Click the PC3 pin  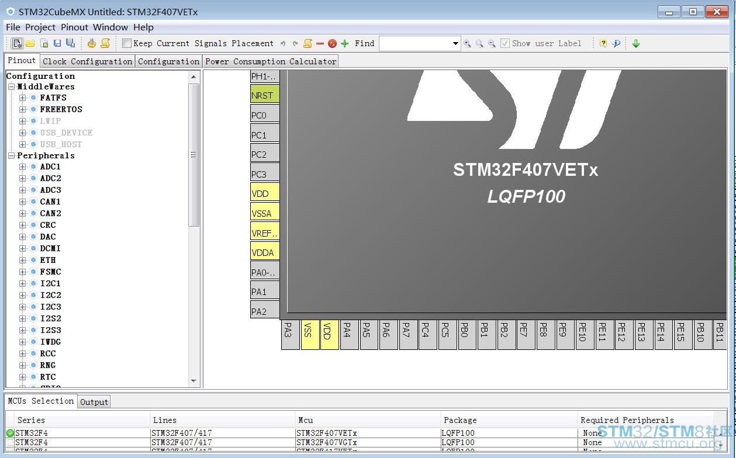click(x=265, y=174)
